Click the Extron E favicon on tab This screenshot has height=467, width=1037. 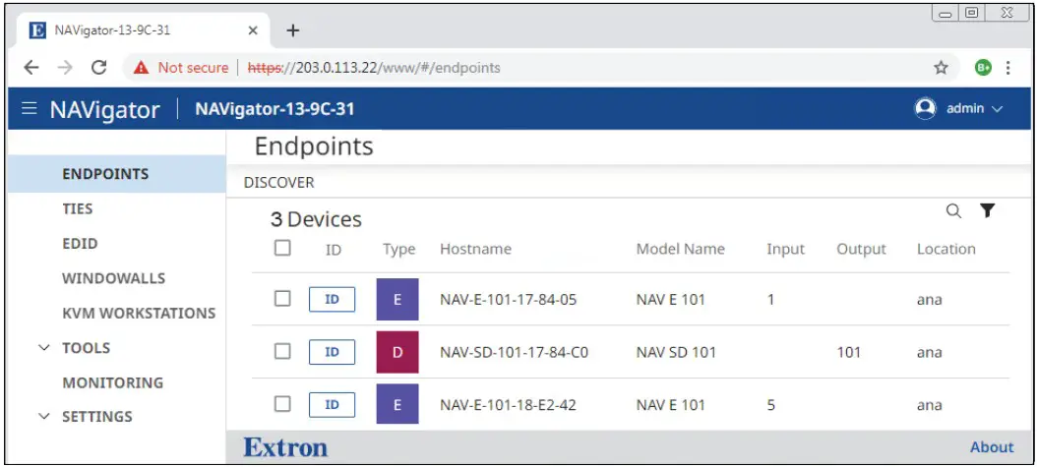click(x=38, y=30)
